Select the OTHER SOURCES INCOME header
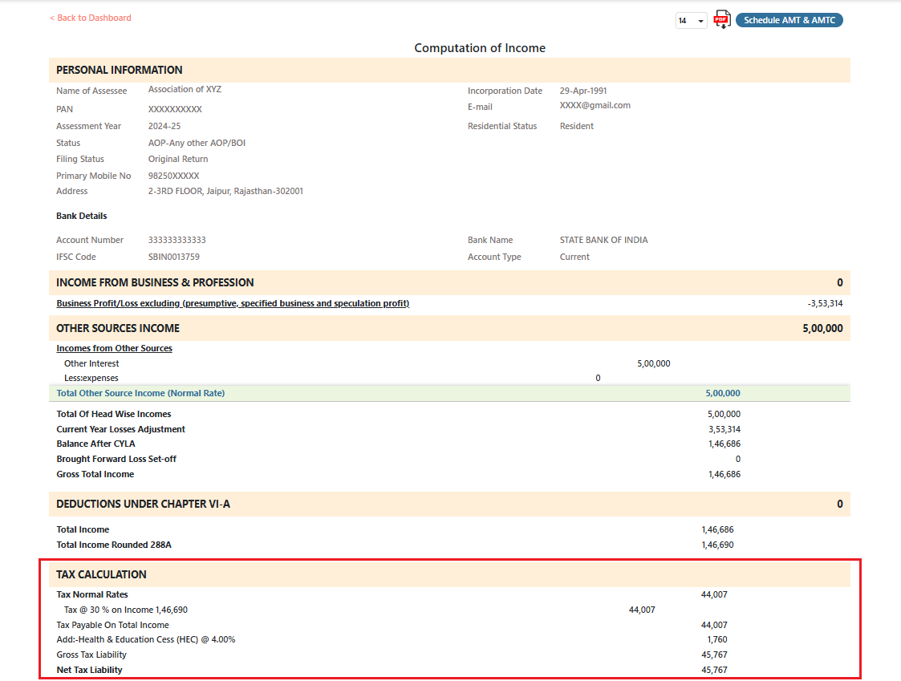The width and height of the screenshot is (901, 681). tap(449, 328)
